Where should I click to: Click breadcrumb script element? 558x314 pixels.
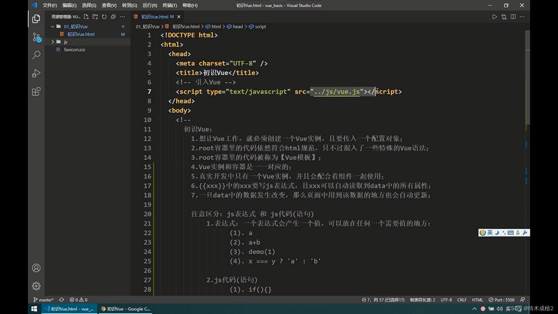(260, 26)
